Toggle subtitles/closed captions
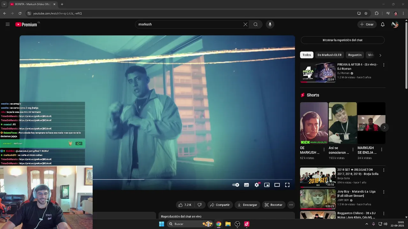Screen dimensions: 408x229 [x=246, y=185]
